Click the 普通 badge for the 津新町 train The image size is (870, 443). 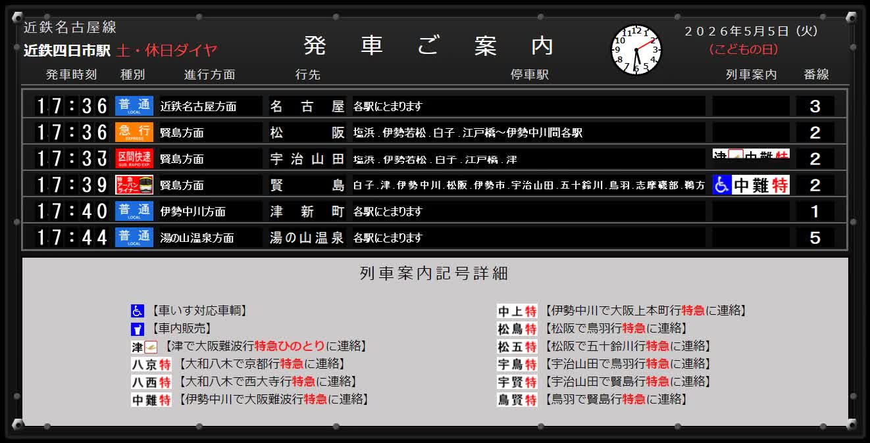[134, 211]
